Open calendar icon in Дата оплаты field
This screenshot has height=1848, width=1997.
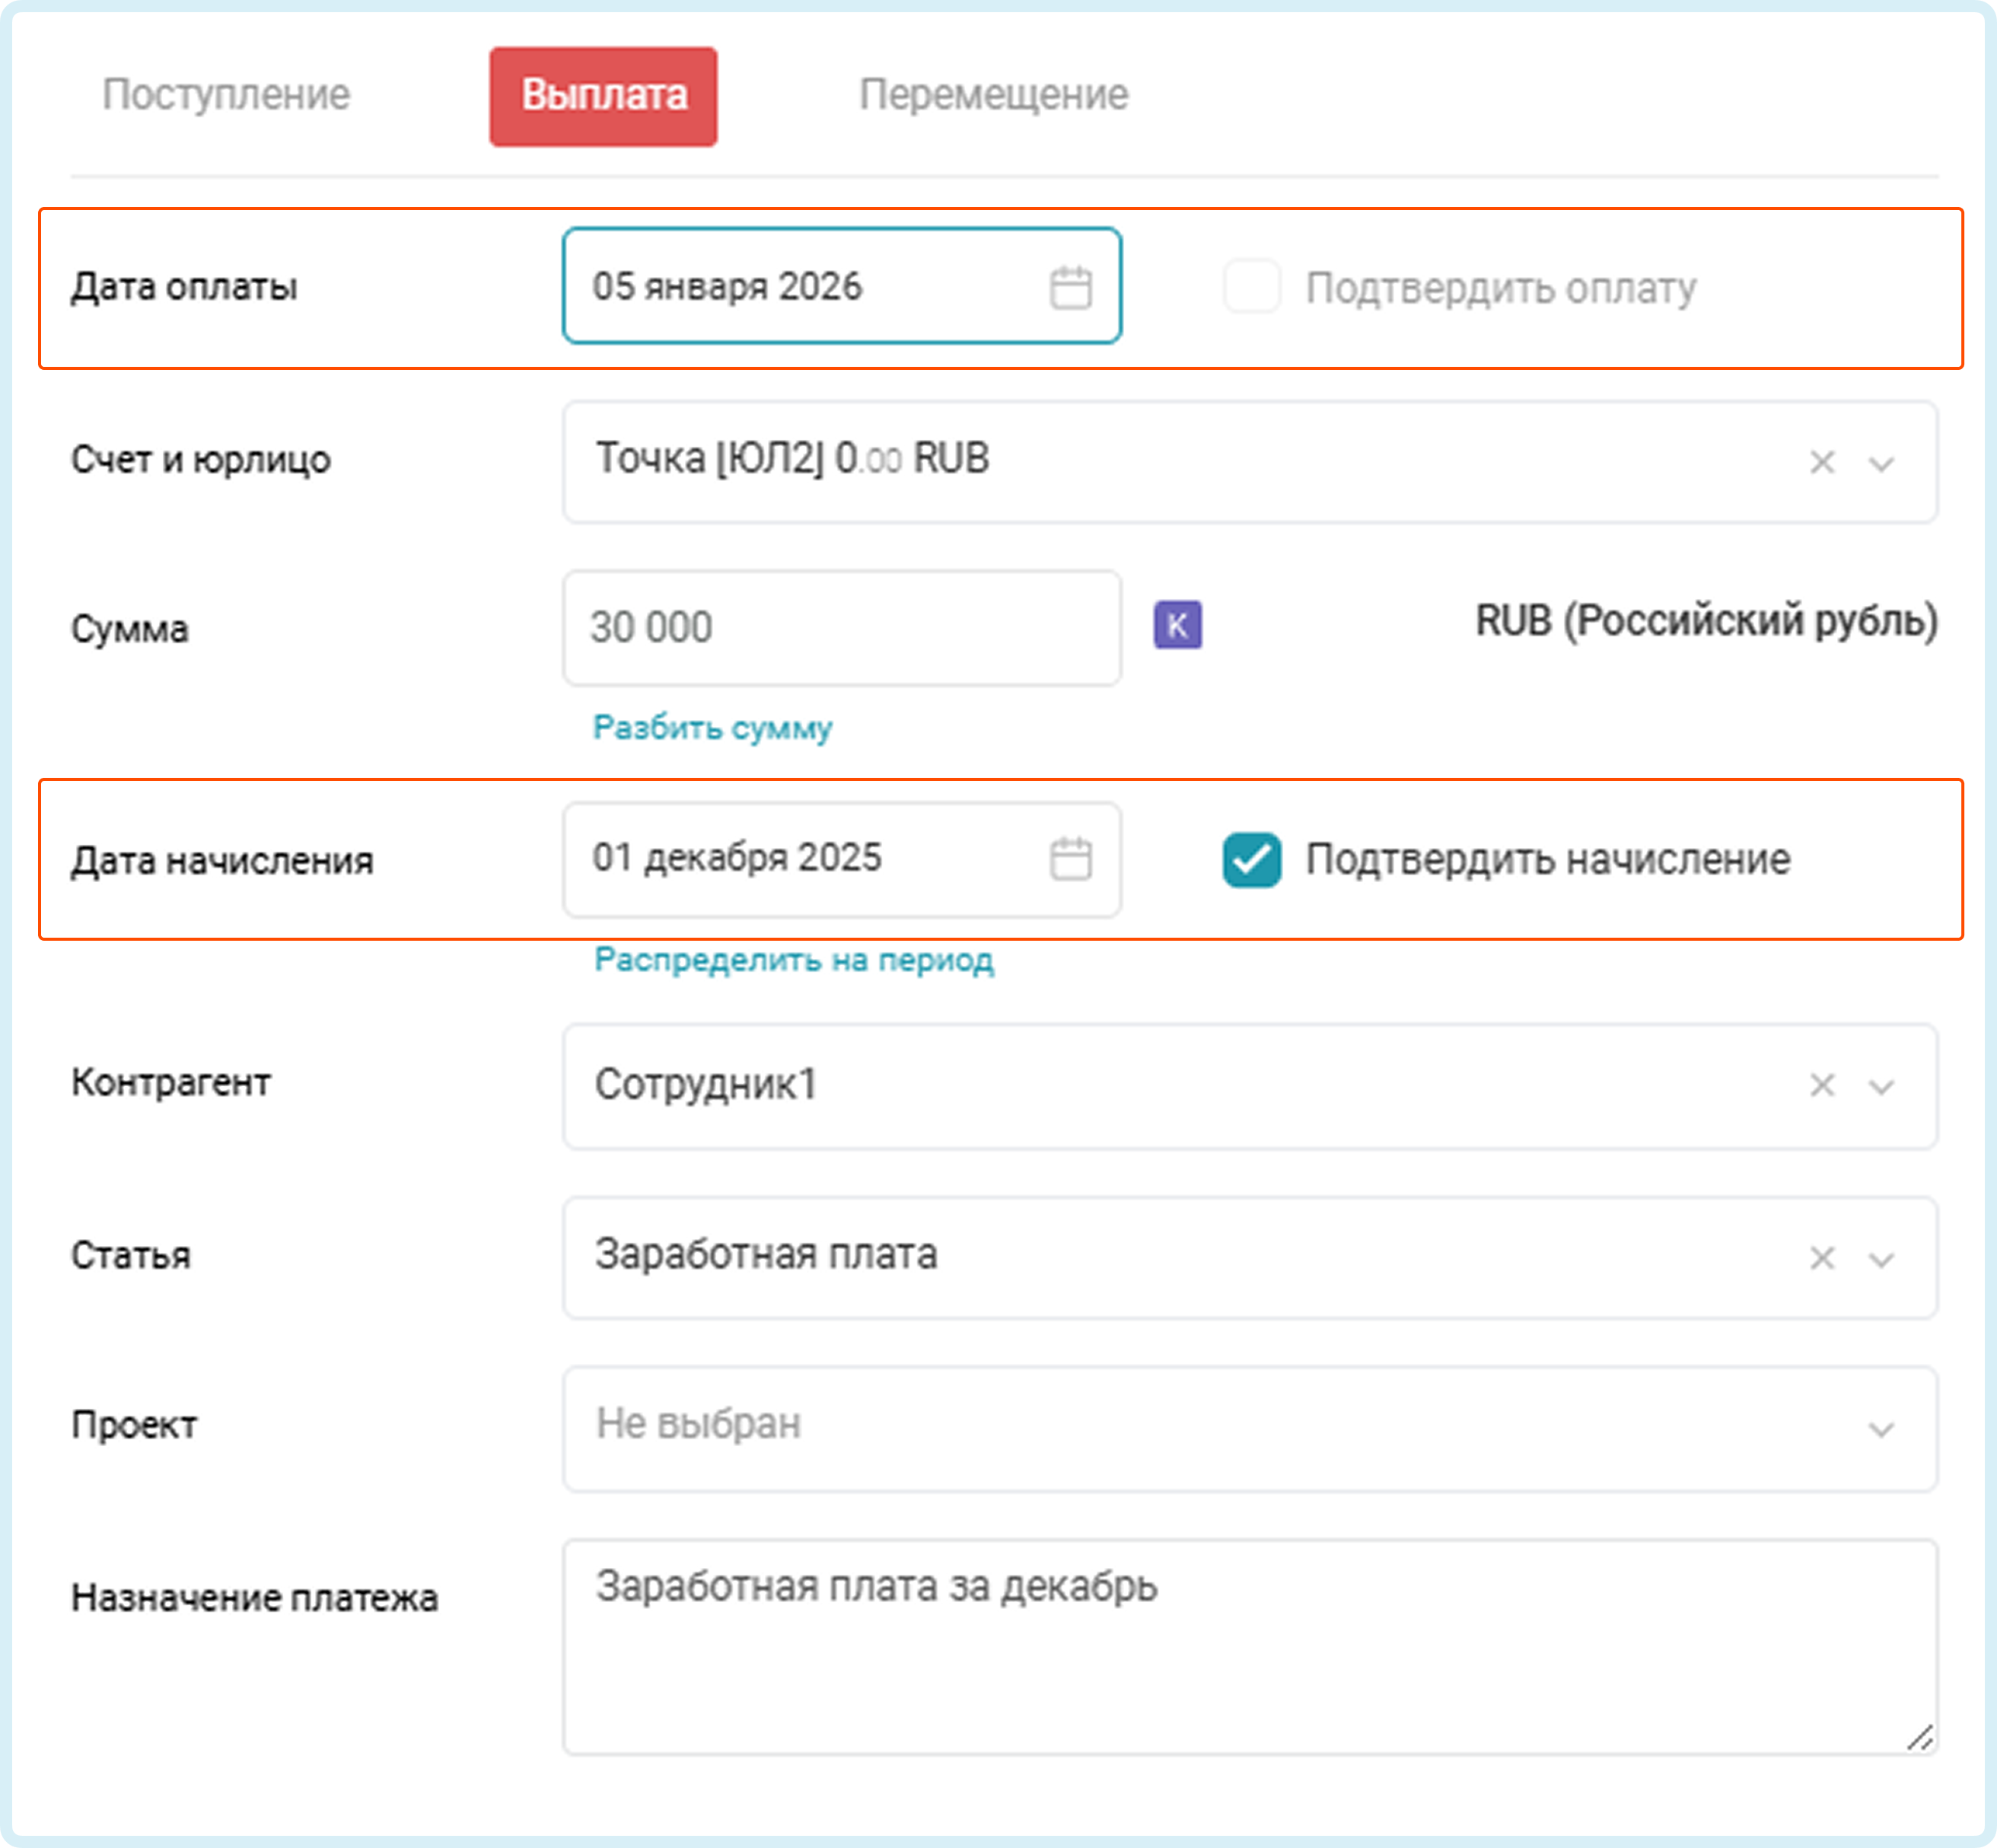pos(1070,288)
